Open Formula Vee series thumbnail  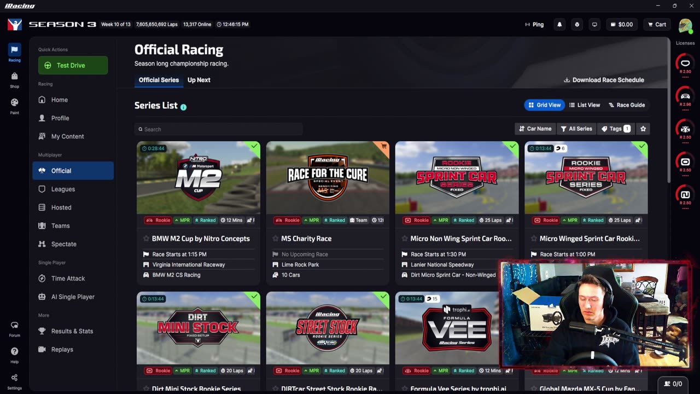pos(457,328)
